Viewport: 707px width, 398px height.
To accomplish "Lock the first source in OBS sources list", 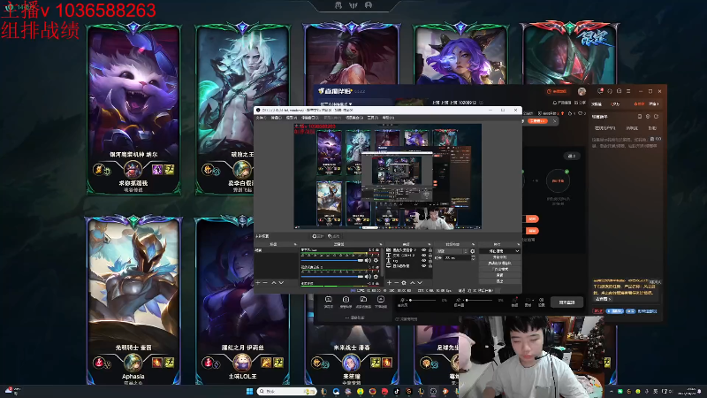I will (430, 250).
